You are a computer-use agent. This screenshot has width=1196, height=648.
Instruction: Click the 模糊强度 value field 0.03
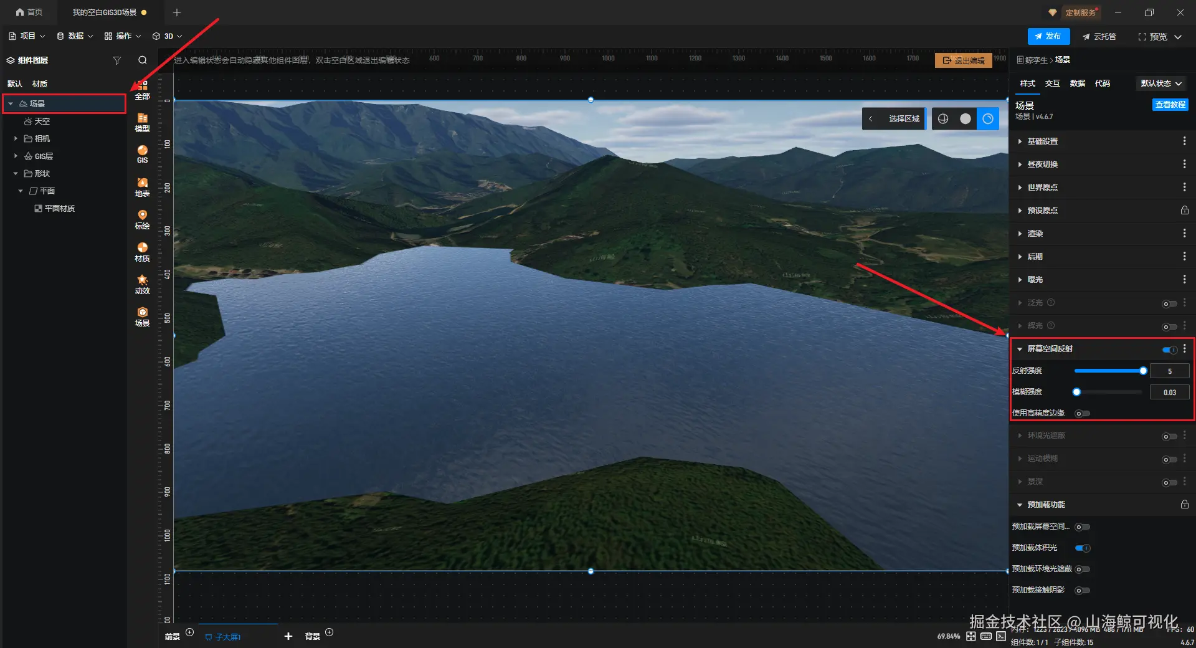(1170, 393)
